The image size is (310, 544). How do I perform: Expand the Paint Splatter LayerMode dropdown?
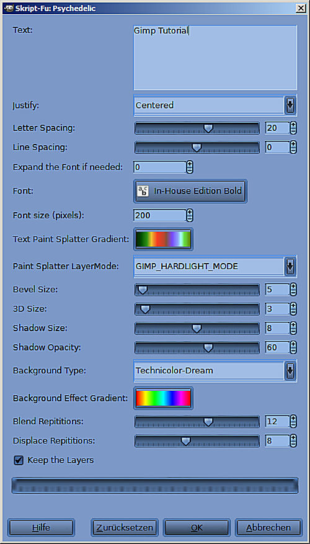[215, 267]
